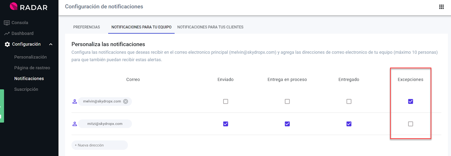This screenshot has height=156, width=451.
Task: Click the Consola console icon
Action: pyautogui.click(x=7, y=23)
